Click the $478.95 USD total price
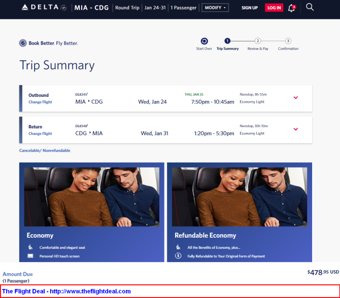 click(323, 273)
